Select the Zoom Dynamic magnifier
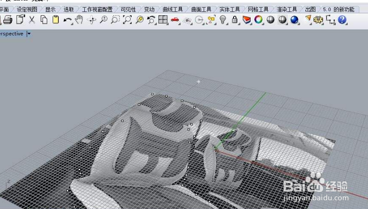Screen dimensions: 368x209 coord(104,20)
